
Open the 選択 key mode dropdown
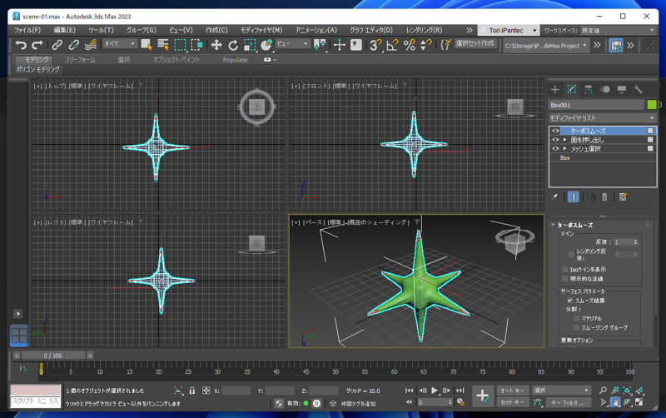[x=561, y=390]
